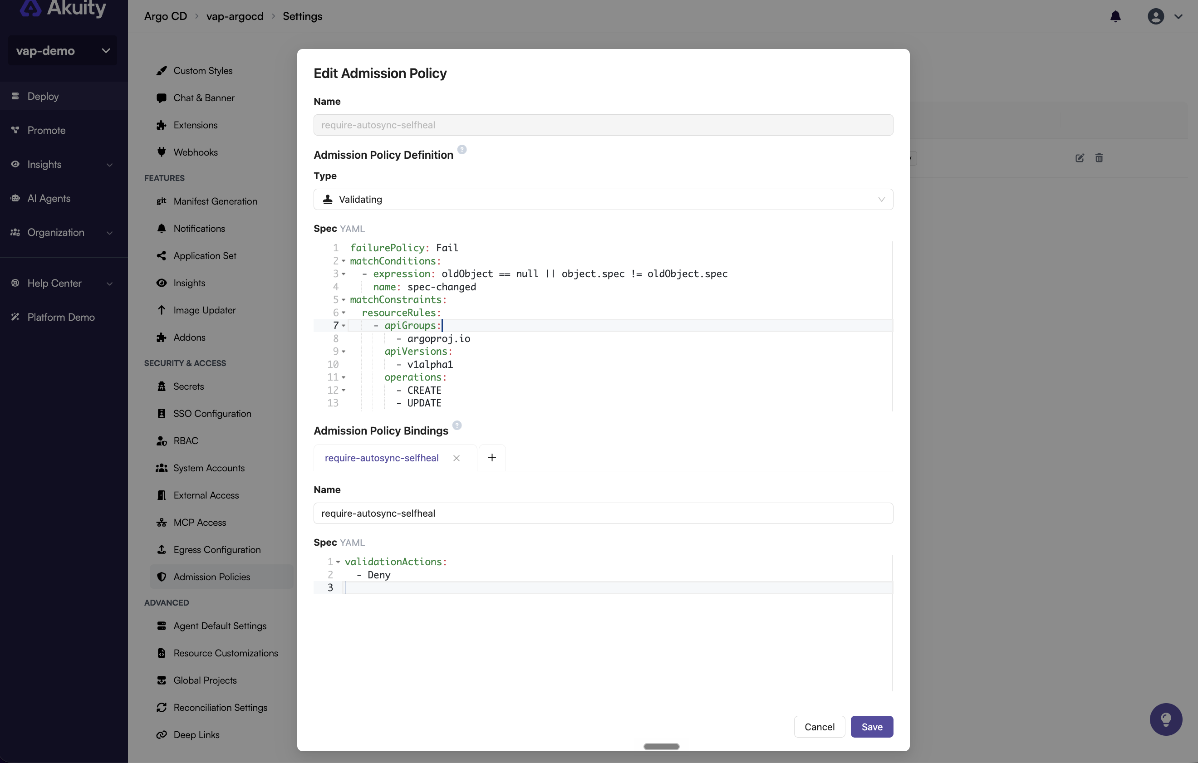
Task: Remove the require-autosync-selfheal binding tab
Action: [456, 458]
